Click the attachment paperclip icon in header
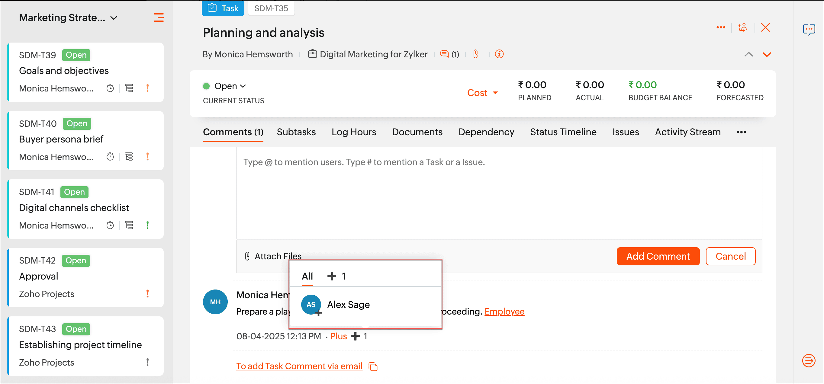Screen dimensions: 824x384 475,54
